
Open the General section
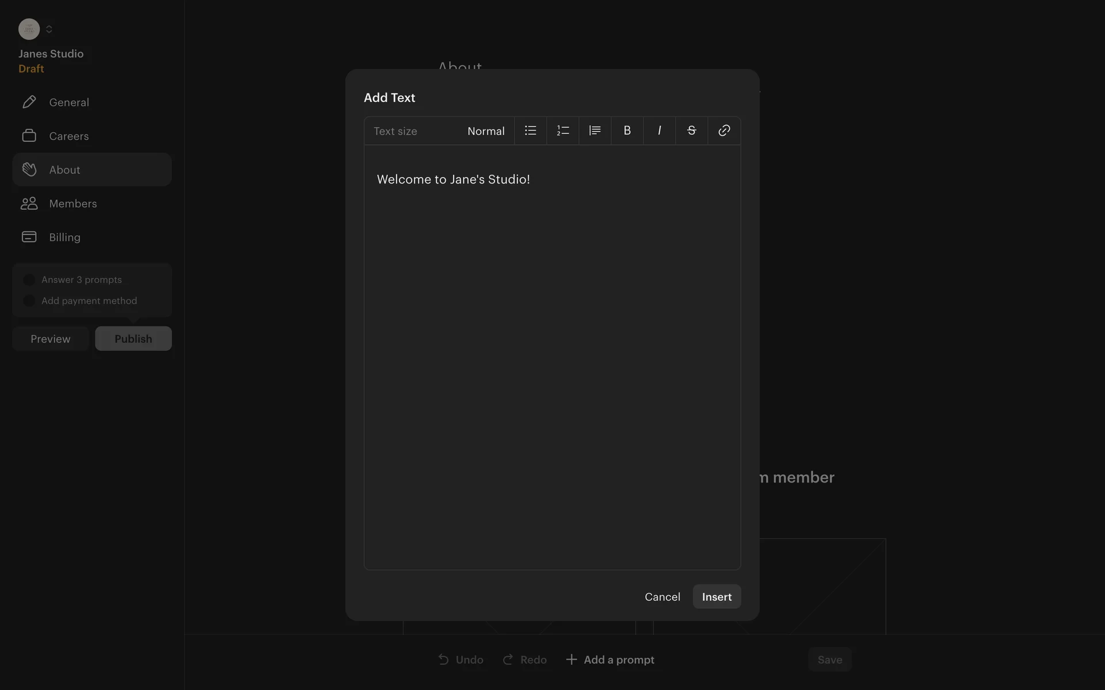[69, 102]
